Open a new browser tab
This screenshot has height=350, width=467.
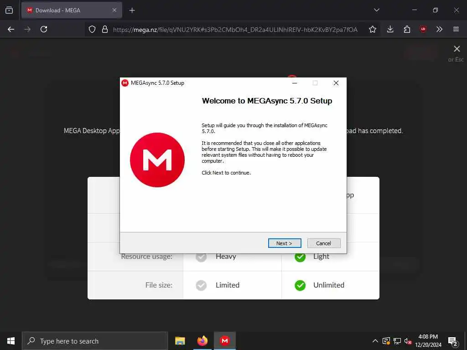132,10
